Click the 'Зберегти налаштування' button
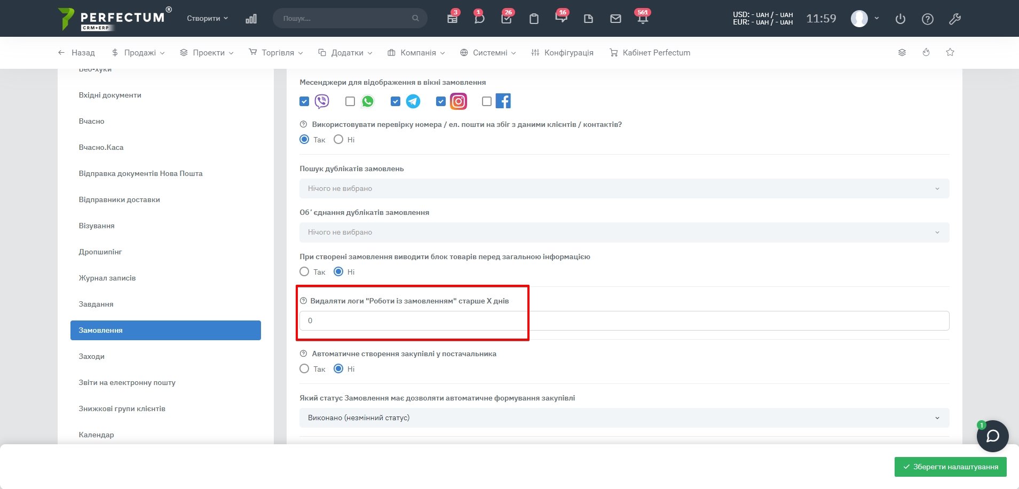 point(950,467)
